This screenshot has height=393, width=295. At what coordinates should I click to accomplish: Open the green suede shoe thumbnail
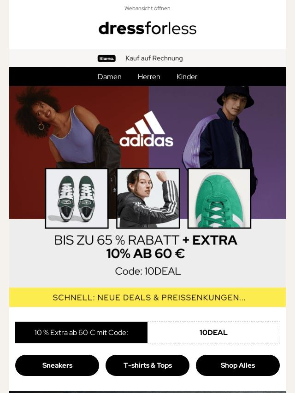[219, 198]
